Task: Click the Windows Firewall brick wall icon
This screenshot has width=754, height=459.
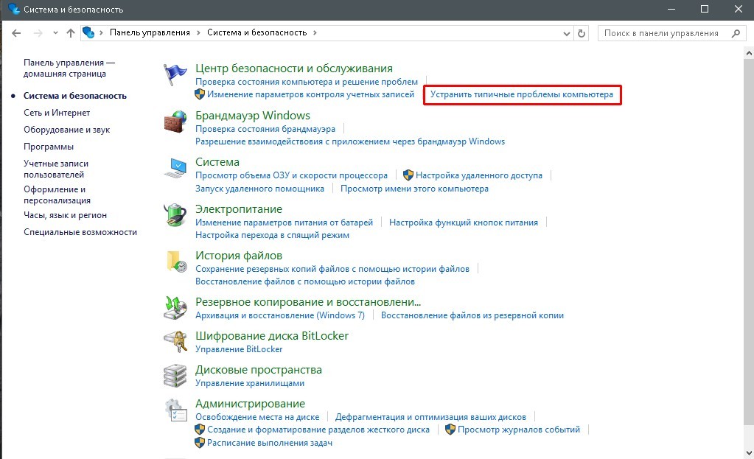Action: pos(175,122)
